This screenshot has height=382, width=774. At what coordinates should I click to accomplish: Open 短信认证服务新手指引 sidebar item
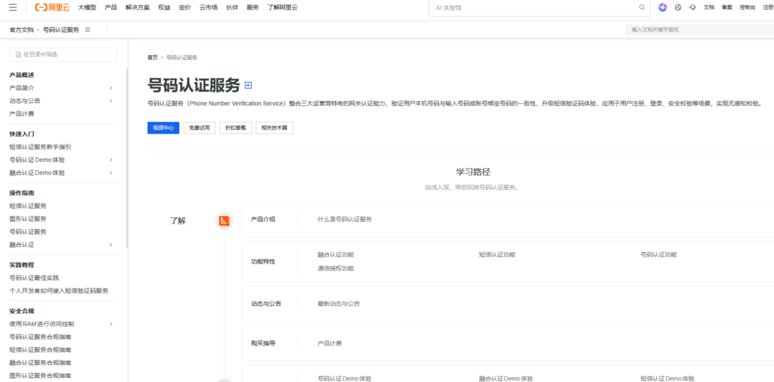coord(41,147)
